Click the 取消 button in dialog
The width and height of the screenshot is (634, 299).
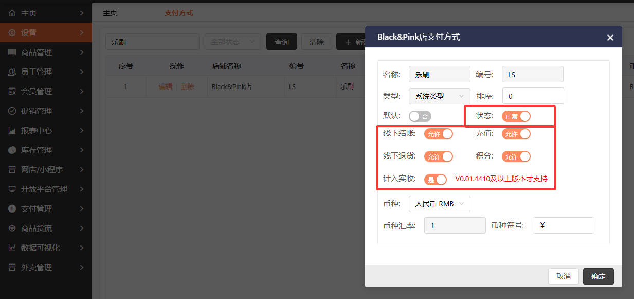point(564,276)
